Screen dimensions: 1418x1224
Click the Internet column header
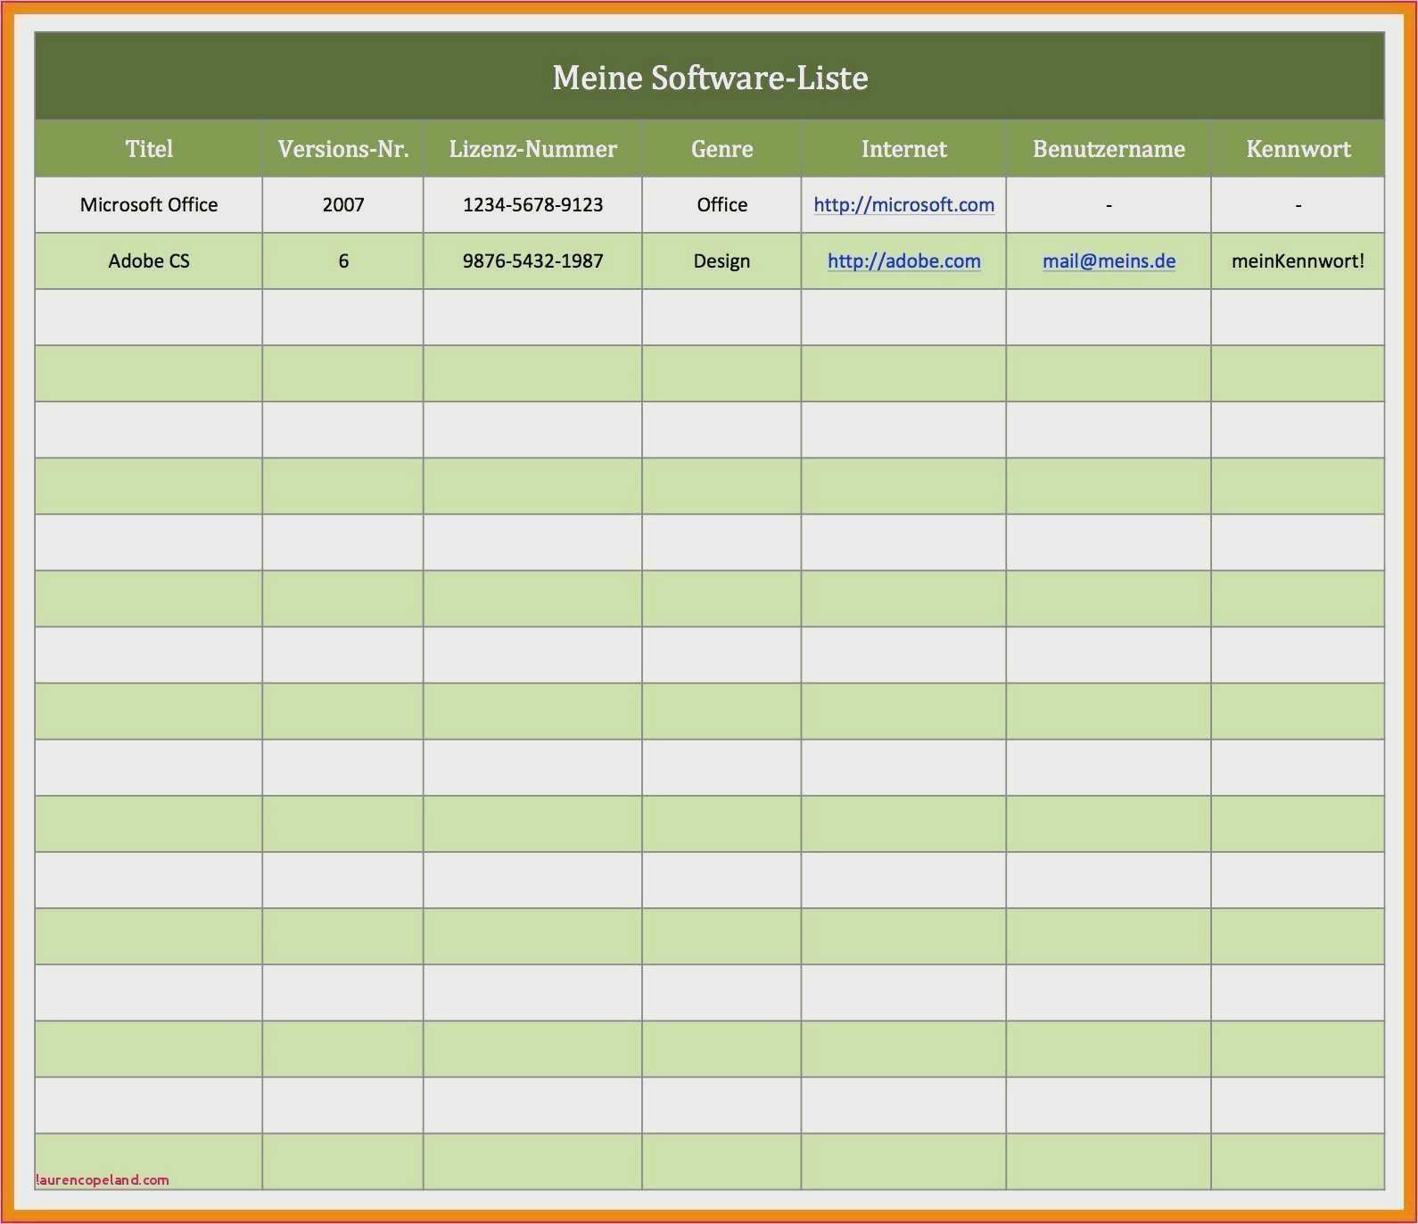tap(903, 149)
